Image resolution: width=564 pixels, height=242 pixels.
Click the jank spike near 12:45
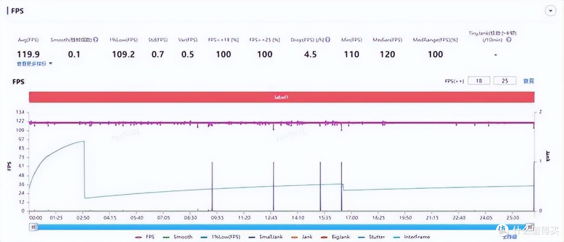coord(273,186)
